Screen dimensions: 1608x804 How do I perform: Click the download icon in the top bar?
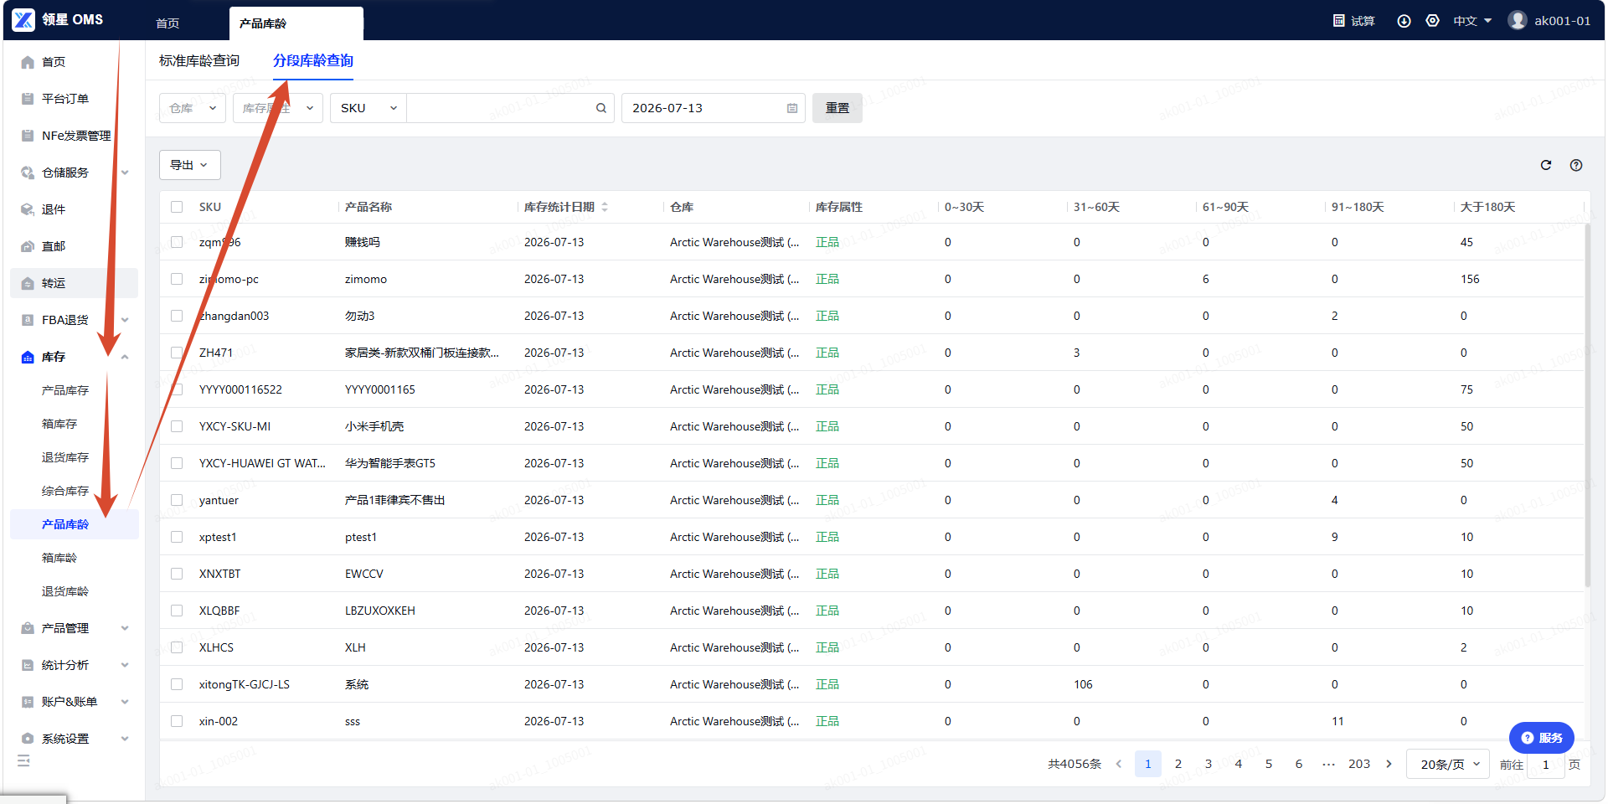pos(1404,21)
